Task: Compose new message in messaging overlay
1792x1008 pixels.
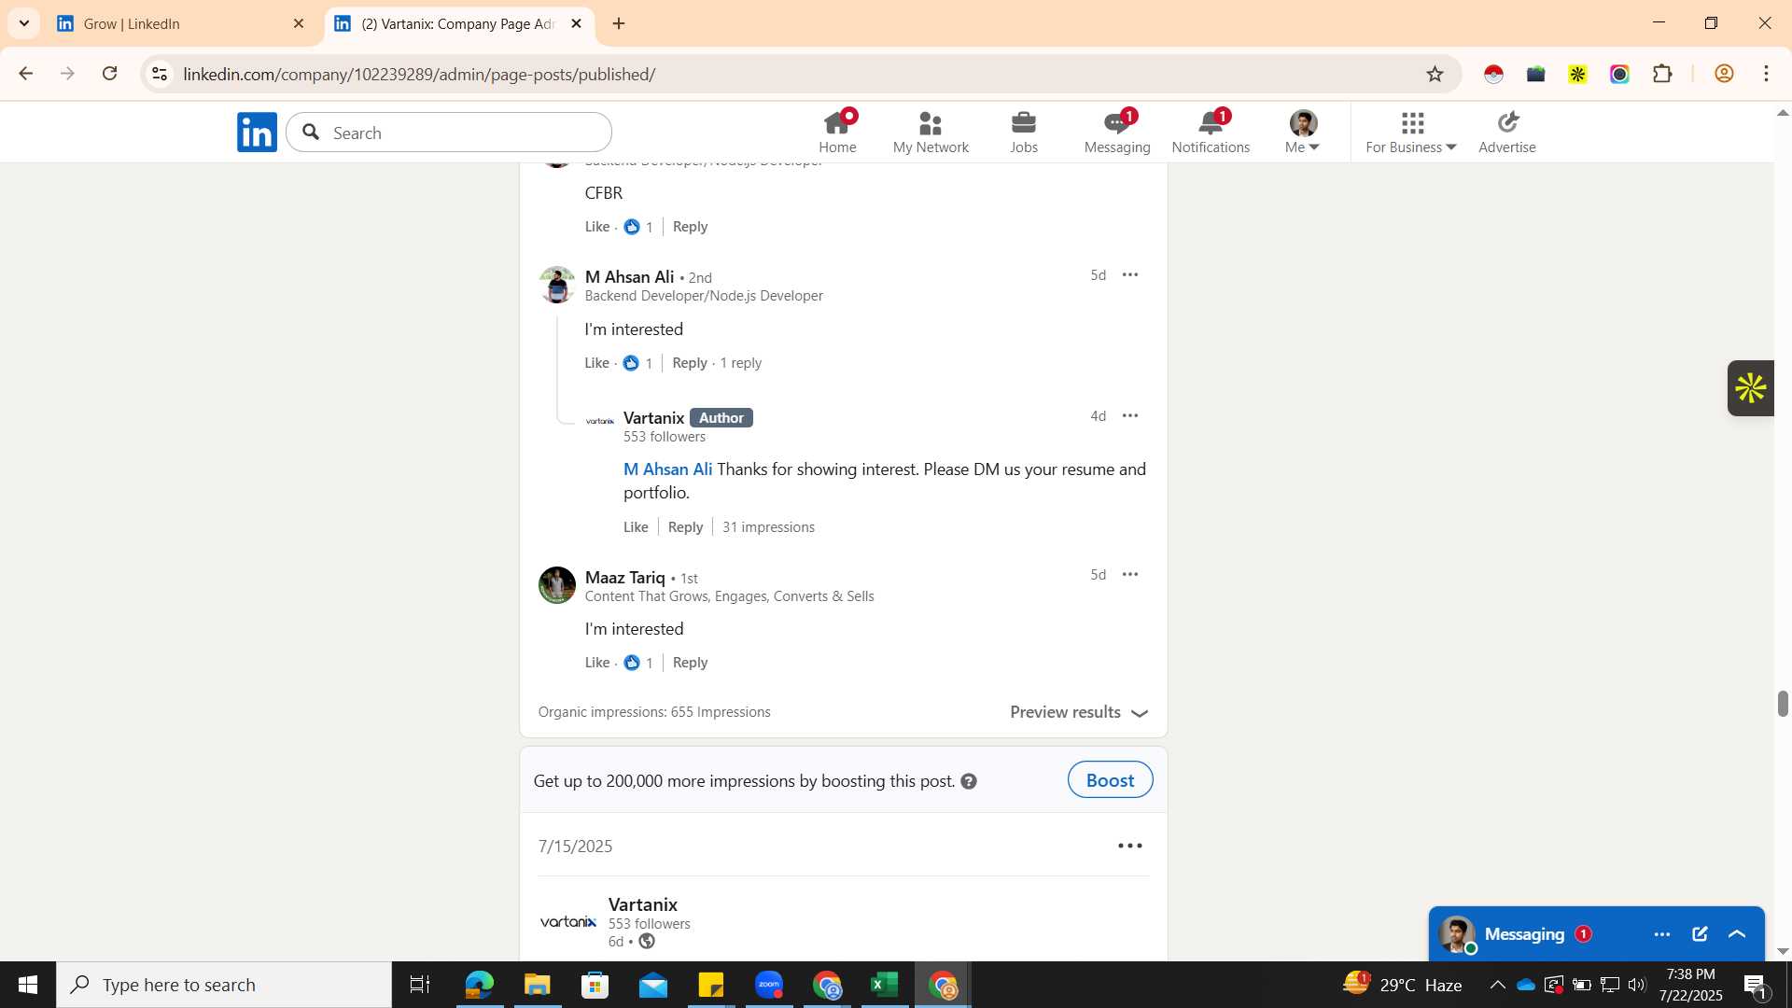Action: [1700, 934]
